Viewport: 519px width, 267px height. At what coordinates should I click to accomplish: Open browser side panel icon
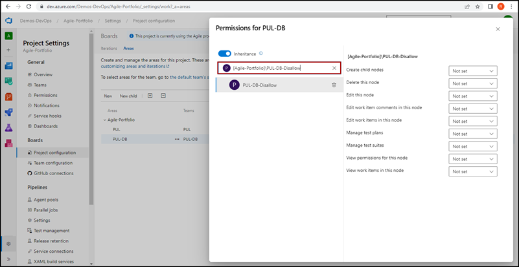(490, 6)
